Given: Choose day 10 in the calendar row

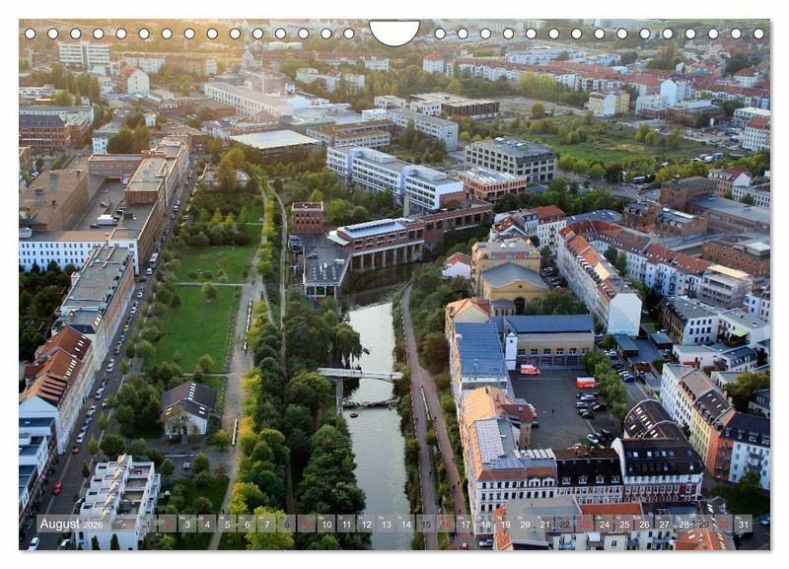Looking at the screenshot, I should pos(326,525).
